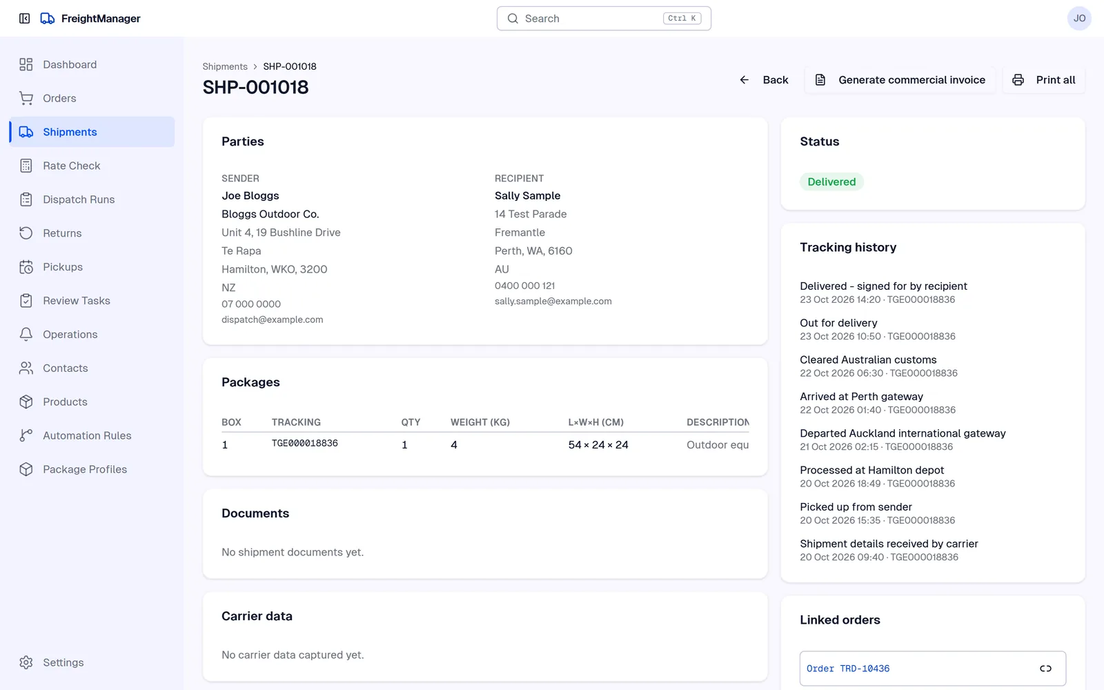
Task: Click the Shipments breadcrumb link
Action: [x=225, y=66]
